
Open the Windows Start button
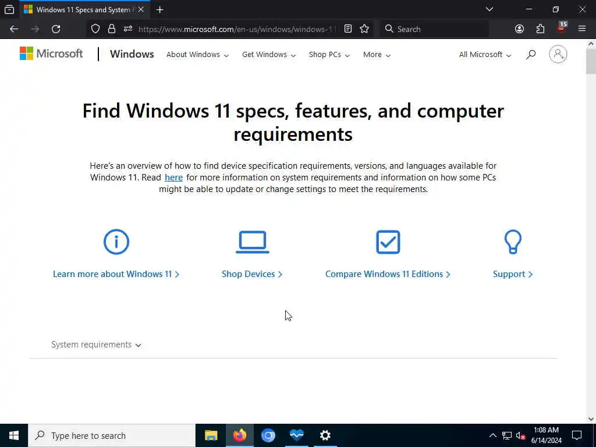pos(14,435)
